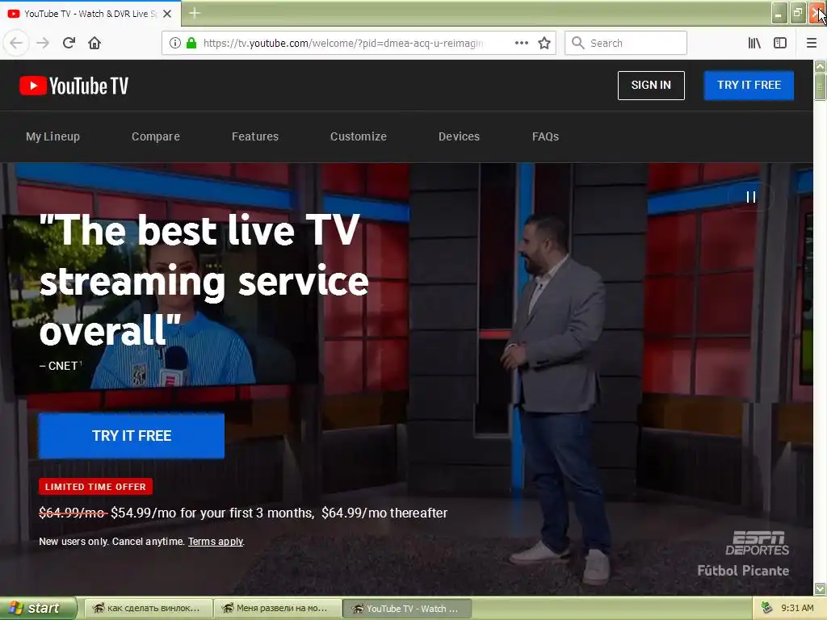Image resolution: width=827 pixels, height=620 pixels.
Task: Click the browser Search field
Action: point(626,43)
